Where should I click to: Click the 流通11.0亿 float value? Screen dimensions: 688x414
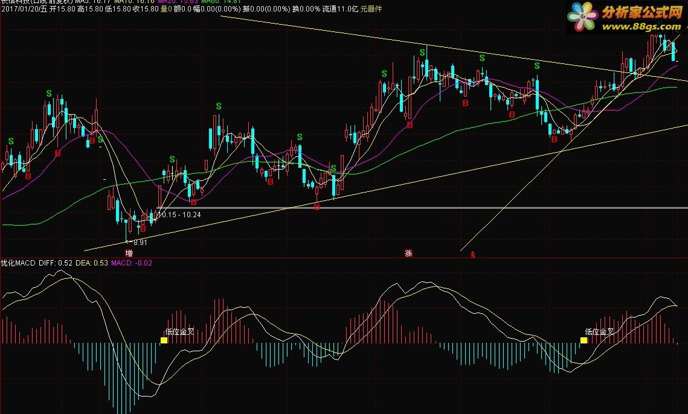pos(340,9)
